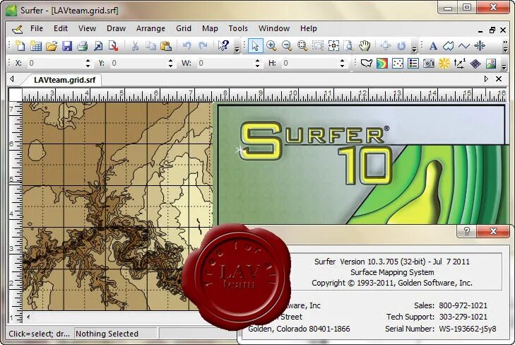The image size is (515, 345).
Task: Open the Grid menu
Action: (x=184, y=28)
